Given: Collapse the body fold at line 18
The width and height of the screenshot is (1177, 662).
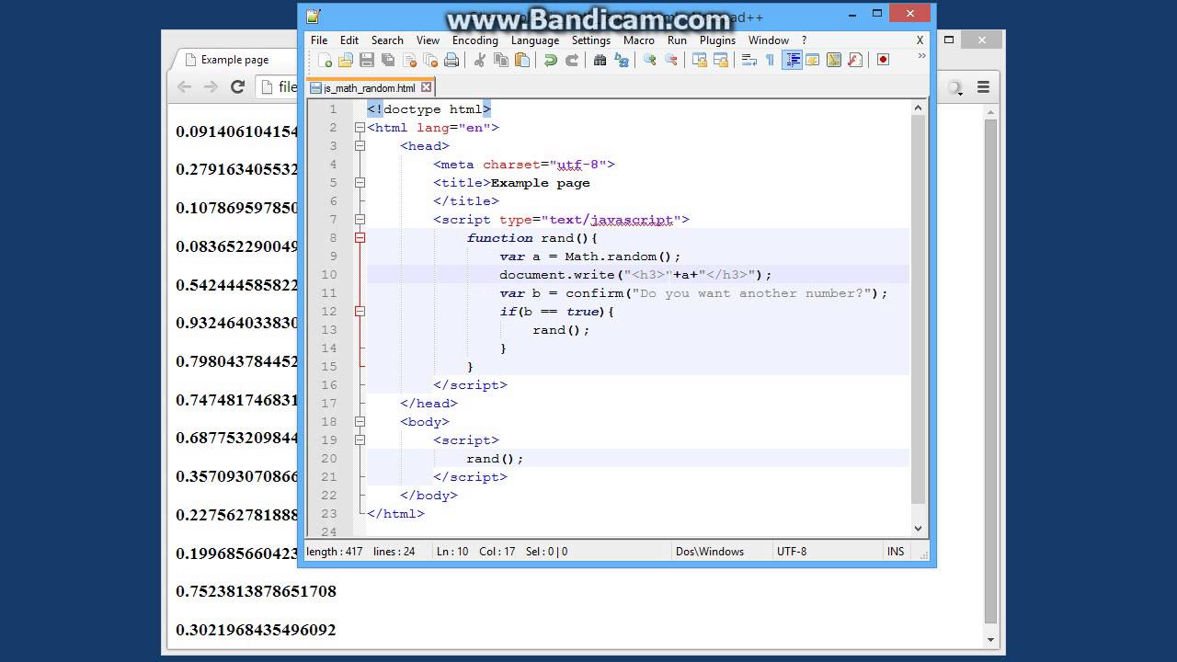Looking at the screenshot, I should coord(360,422).
